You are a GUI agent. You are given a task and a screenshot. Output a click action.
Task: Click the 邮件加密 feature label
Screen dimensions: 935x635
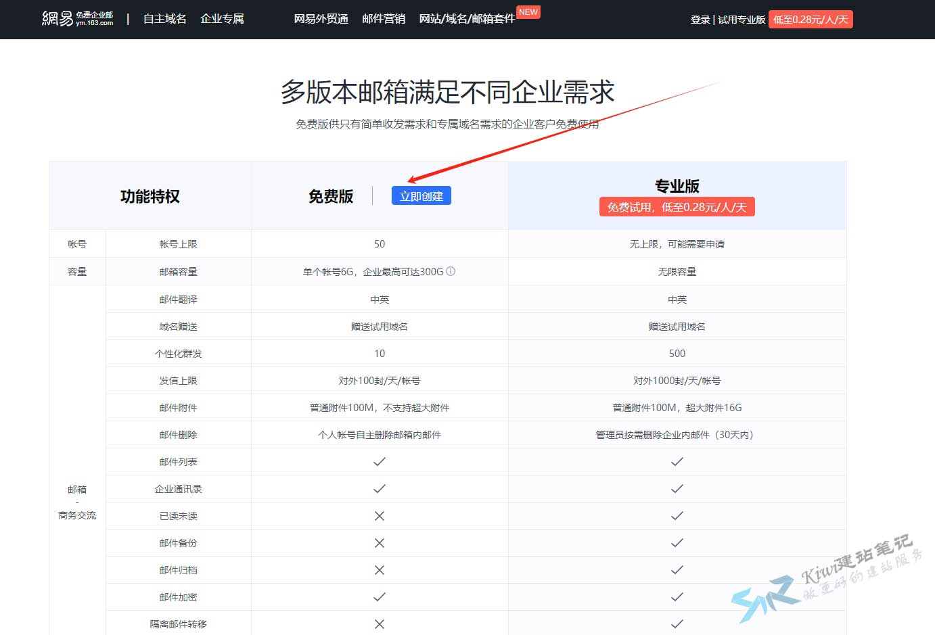(179, 597)
